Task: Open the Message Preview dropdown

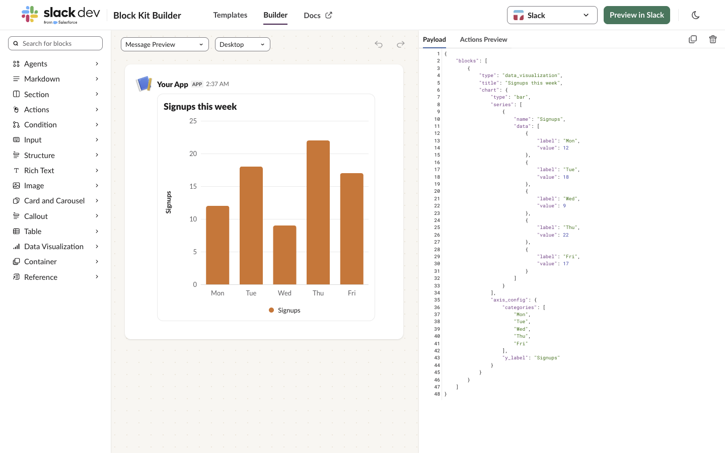Action: tap(165, 44)
